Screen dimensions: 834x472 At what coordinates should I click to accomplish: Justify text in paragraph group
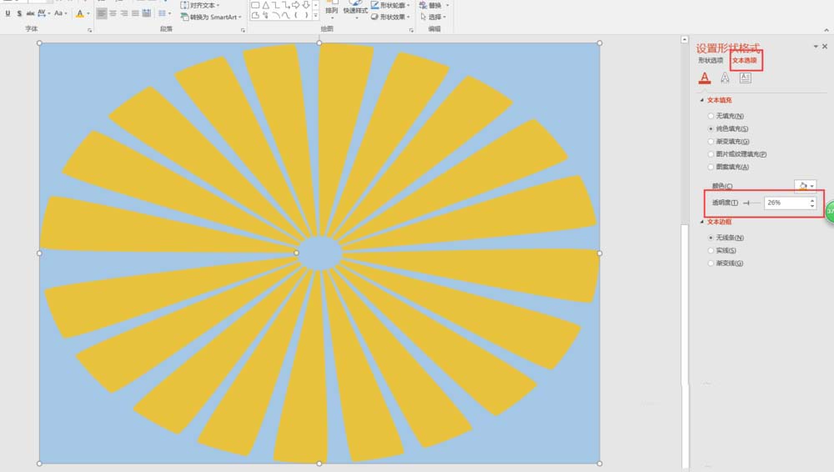tap(135, 13)
